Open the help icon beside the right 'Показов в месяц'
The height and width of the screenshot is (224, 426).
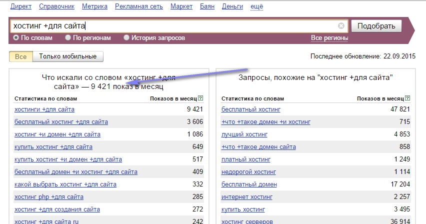tap(407, 98)
